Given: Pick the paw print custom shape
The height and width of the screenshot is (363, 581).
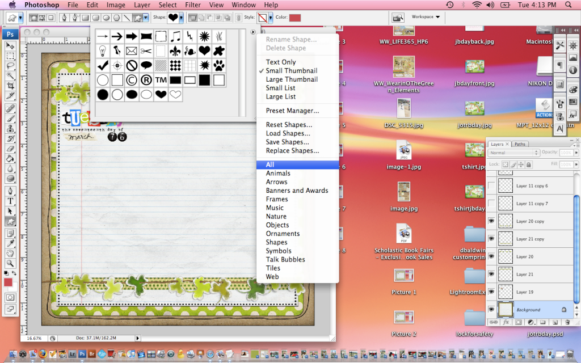Looking at the screenshot, I should click(219, 66).
